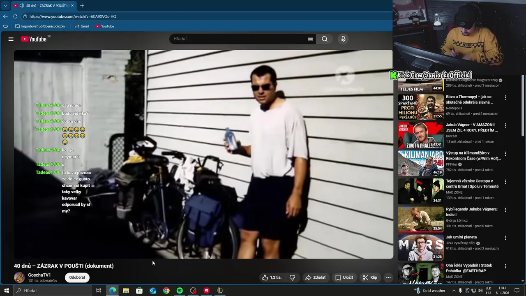
Task: Open Task View on the taskbar
Action: tap(99, 291)
